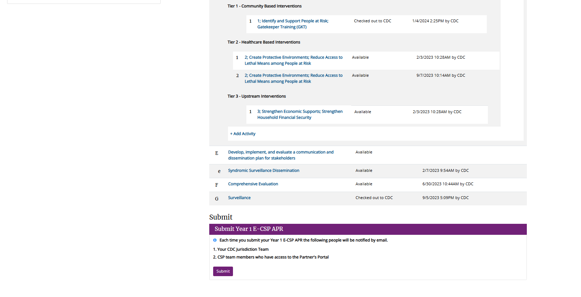Open the Strengthen Economic Supports activity link

pos(300,115)
